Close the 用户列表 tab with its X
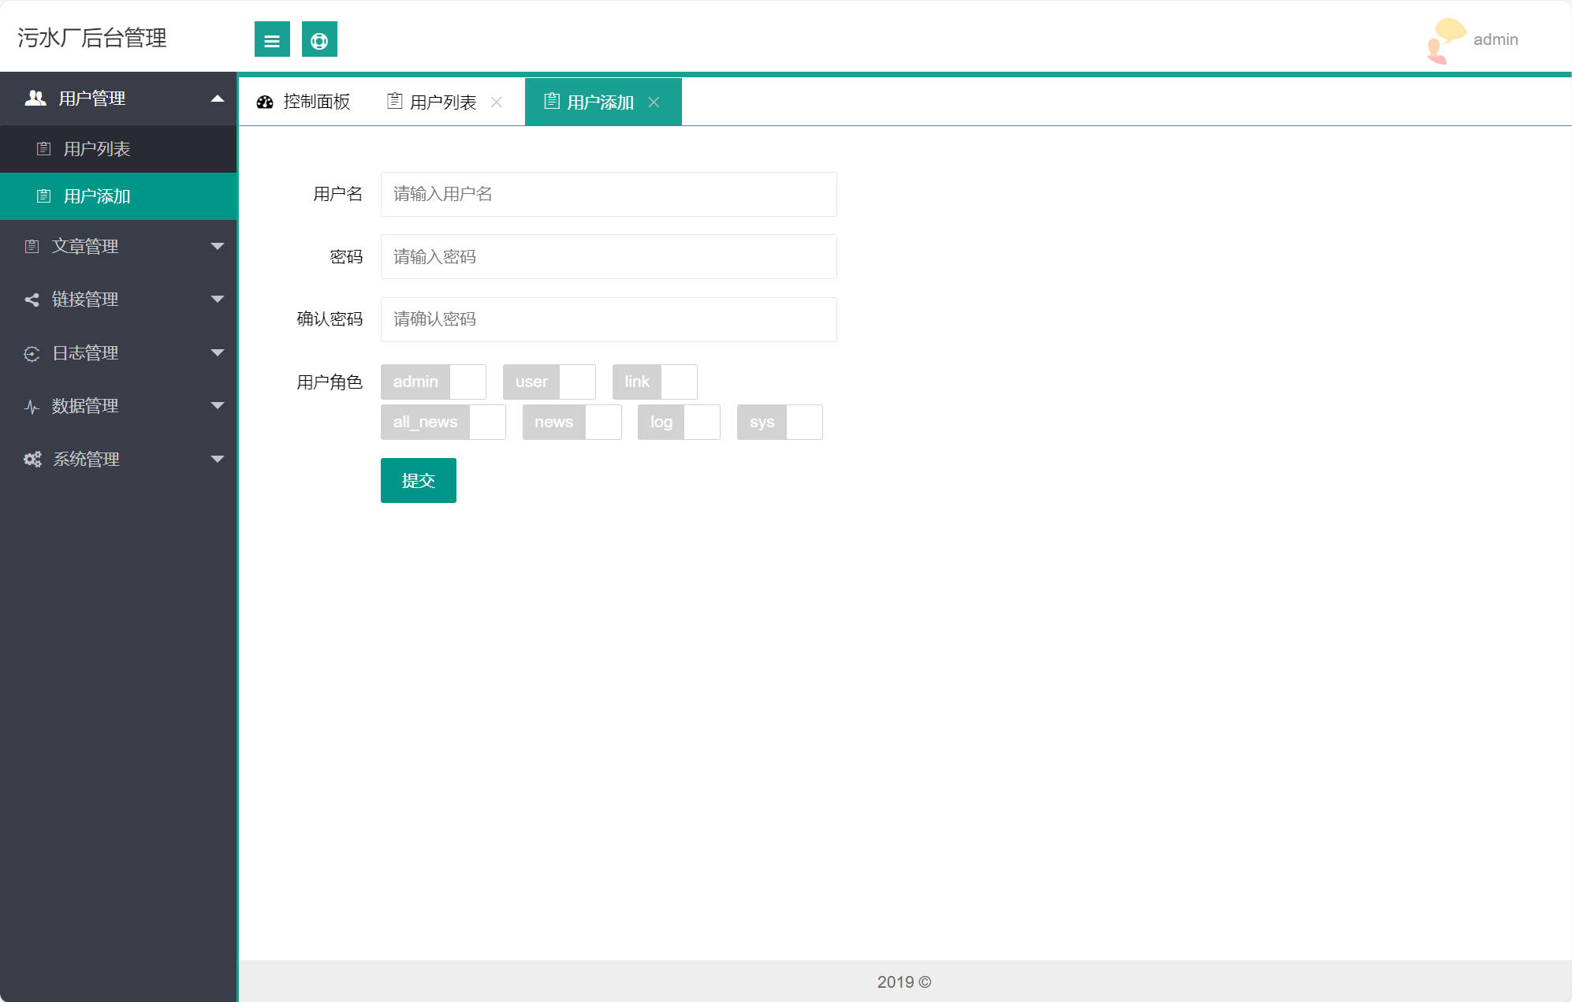1572x1002 pixels. pos(497,102)
